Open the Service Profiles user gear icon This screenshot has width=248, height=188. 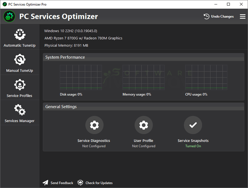(20, 85)
